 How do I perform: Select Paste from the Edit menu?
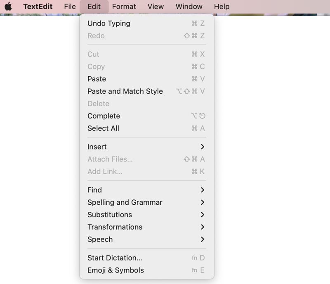point(97,79)
